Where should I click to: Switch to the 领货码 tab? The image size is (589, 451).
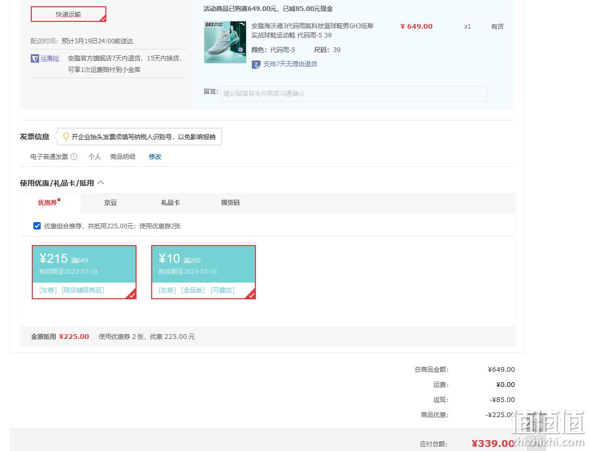(x=230, y=203)
